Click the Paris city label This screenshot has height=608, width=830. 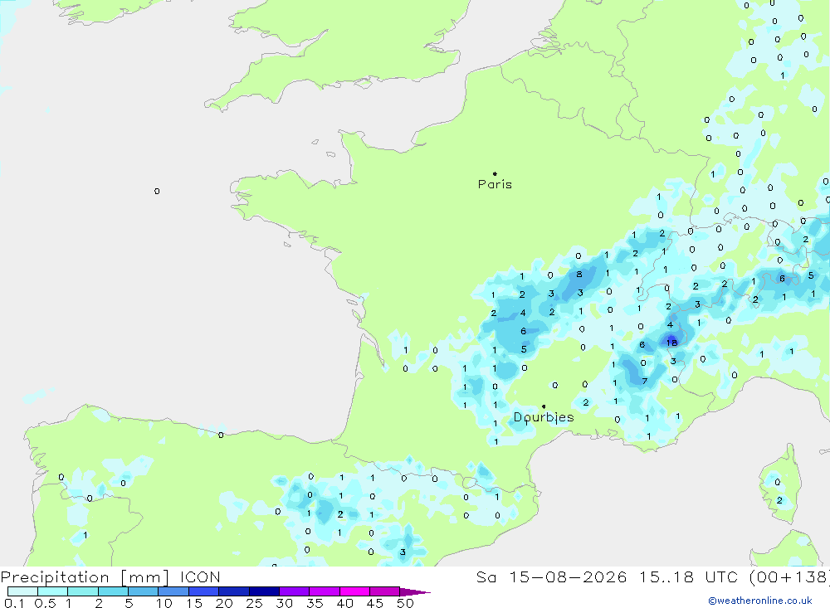tap(495, 184)
